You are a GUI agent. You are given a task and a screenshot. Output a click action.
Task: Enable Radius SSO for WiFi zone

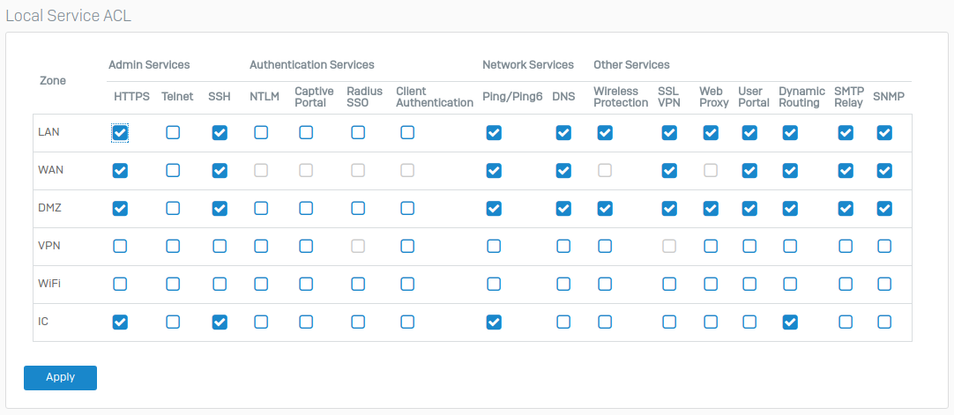(x=358, y=284)
